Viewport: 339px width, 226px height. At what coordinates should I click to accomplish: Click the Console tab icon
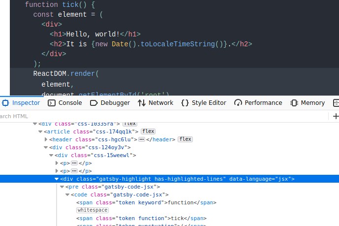click(x=52, y=103)
